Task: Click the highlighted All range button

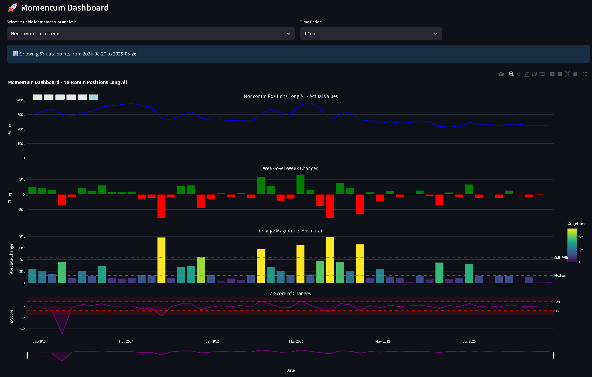Action: pyautogui.click(x=93, y=97)
